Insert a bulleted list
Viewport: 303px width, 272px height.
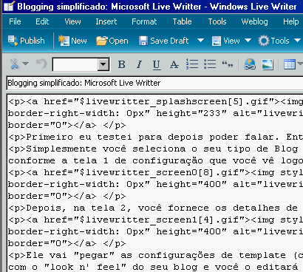pyautogui.click(x=210, y=64)
